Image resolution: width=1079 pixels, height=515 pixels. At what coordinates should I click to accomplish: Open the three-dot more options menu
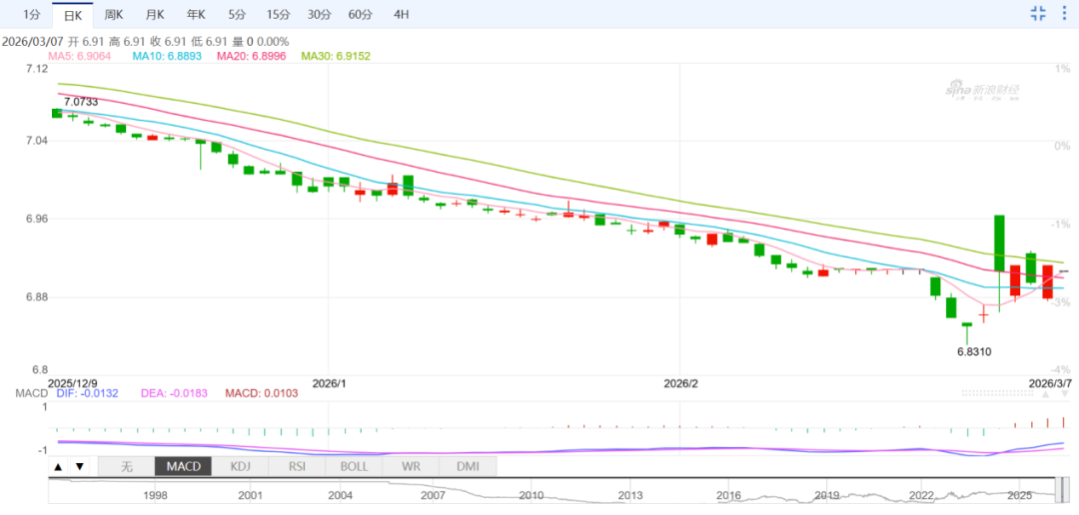pos(1064,13)
